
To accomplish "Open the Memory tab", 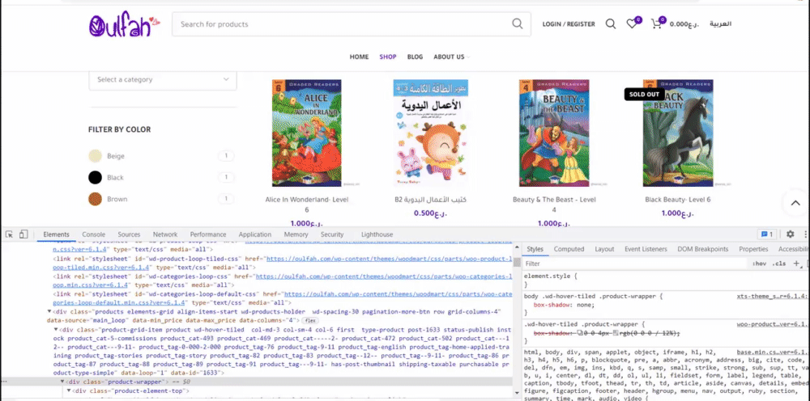I will point(296,234).
